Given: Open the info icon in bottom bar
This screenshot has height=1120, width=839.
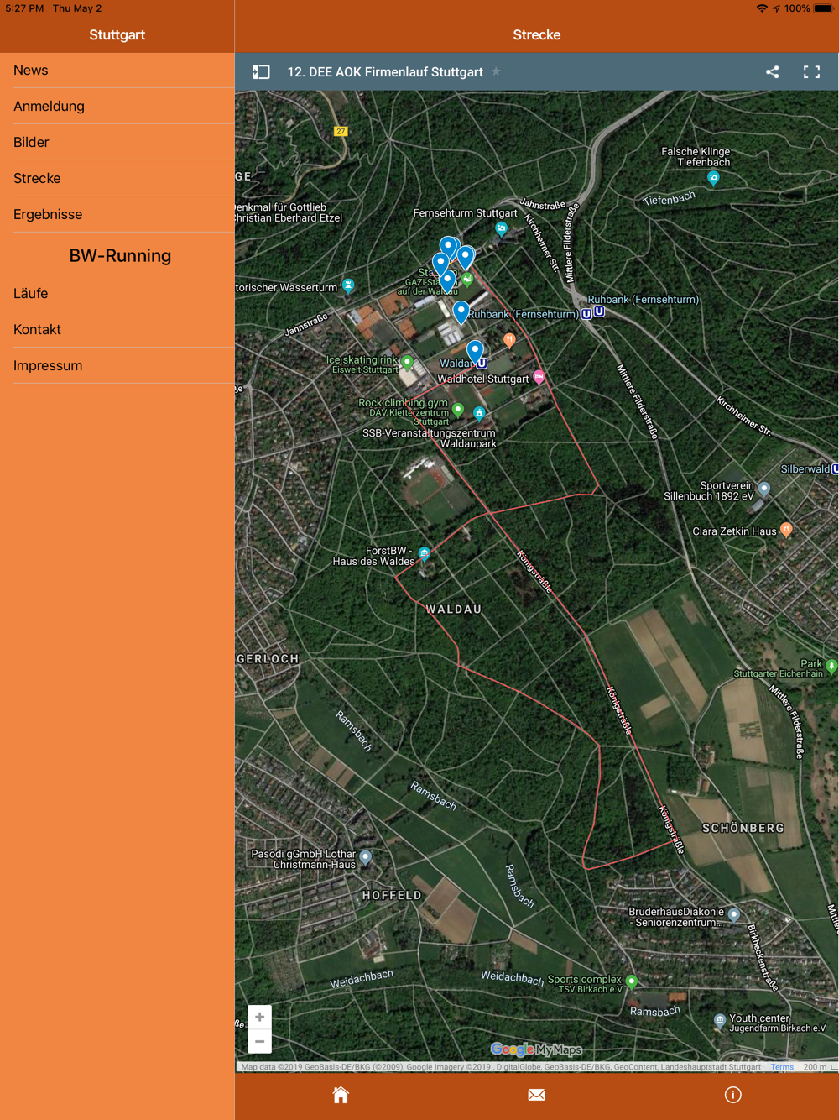Looking at the screenshot, I should tap(732, 1095).
